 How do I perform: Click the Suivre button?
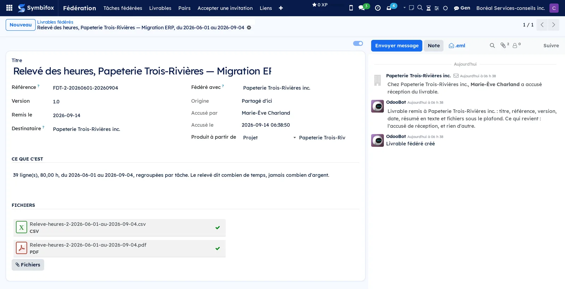[x=551, y=46]
